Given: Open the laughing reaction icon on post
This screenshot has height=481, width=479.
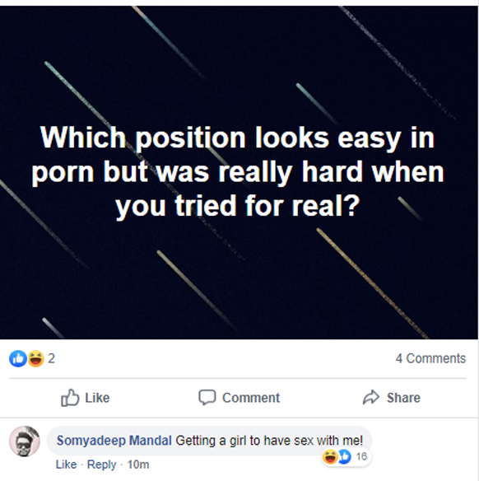Looking at the screenshot, I should point(36,358).
